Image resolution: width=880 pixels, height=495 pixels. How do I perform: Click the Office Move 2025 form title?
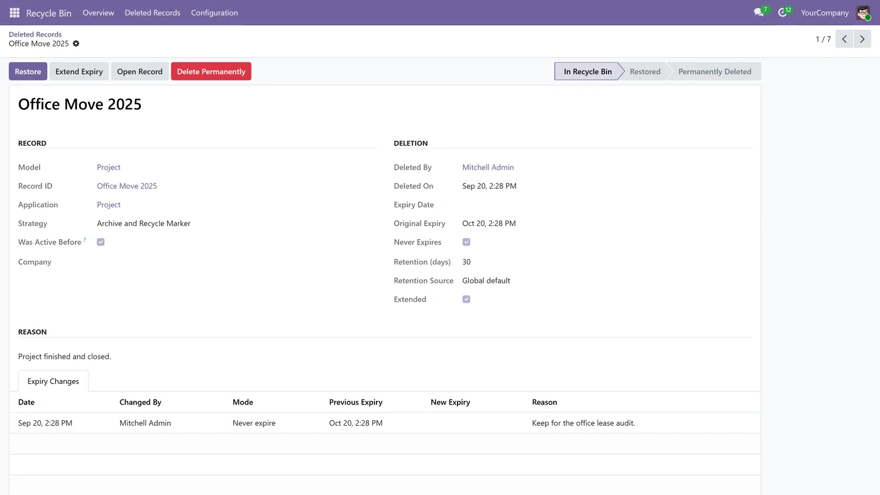[80, 104]
